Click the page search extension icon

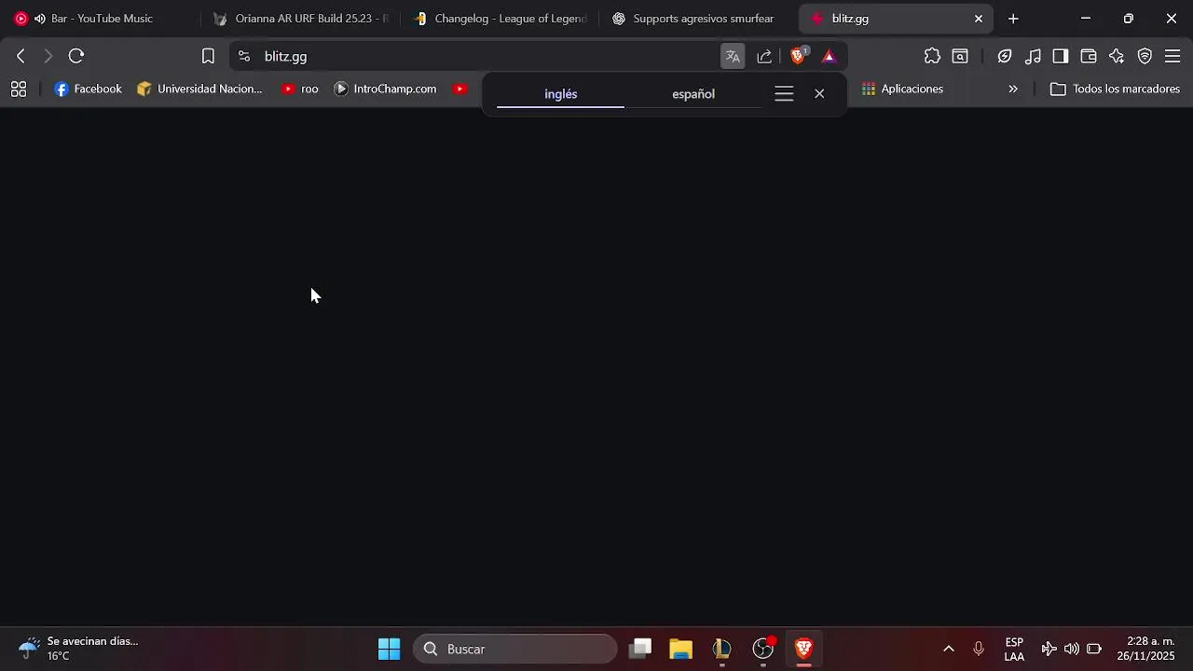(x=960, y=56)
